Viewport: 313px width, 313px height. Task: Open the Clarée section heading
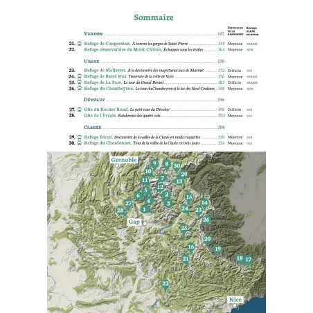(x=93, y=127)
